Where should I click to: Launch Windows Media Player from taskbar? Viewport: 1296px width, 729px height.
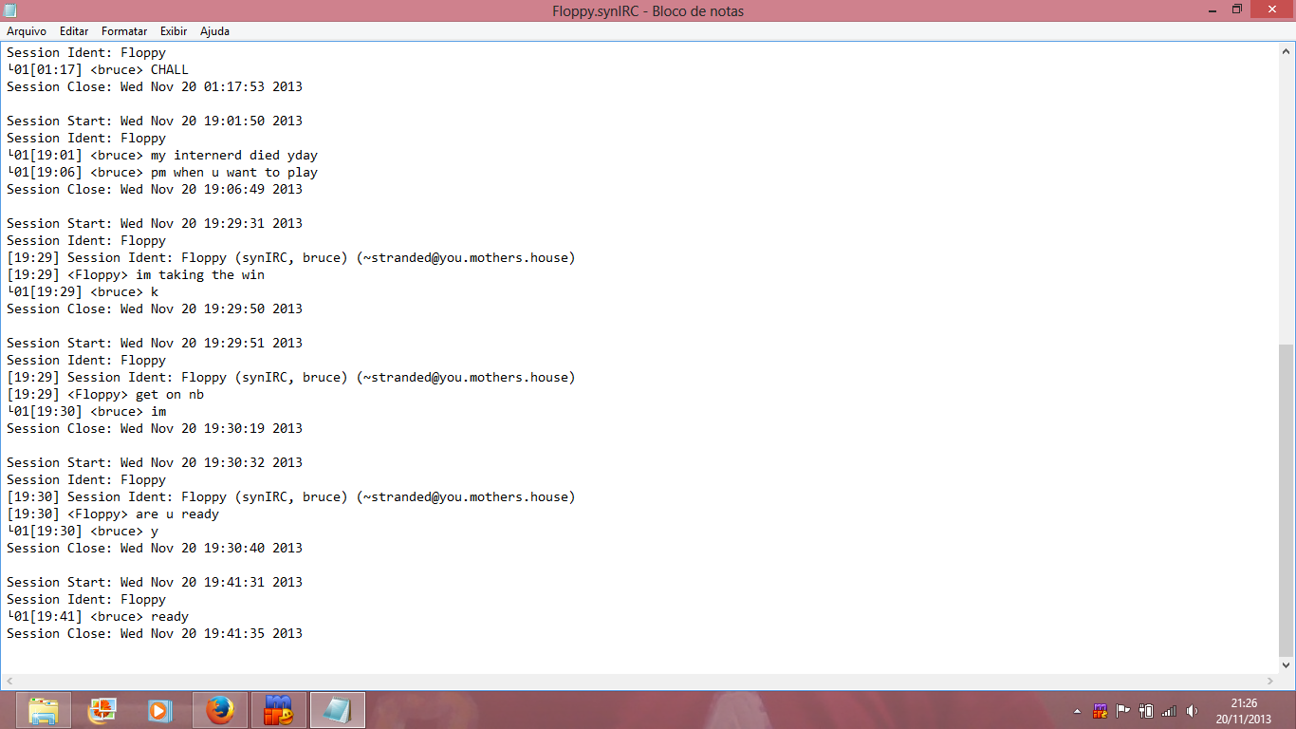coord(159,710)
